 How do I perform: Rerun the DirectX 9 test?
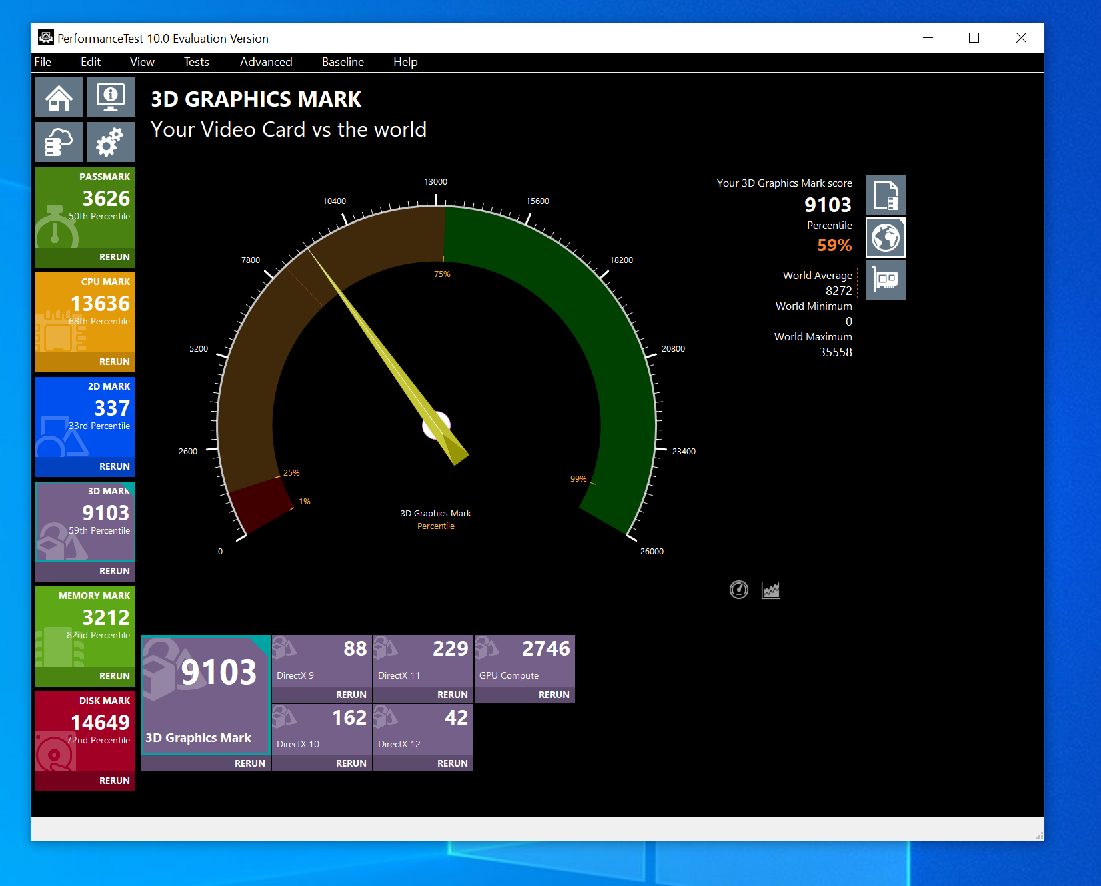pos(351,695)
